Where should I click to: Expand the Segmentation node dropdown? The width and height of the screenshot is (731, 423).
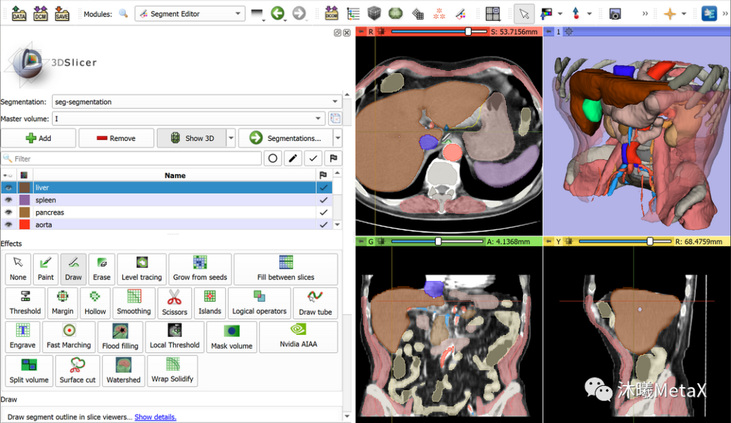(196, 102)
